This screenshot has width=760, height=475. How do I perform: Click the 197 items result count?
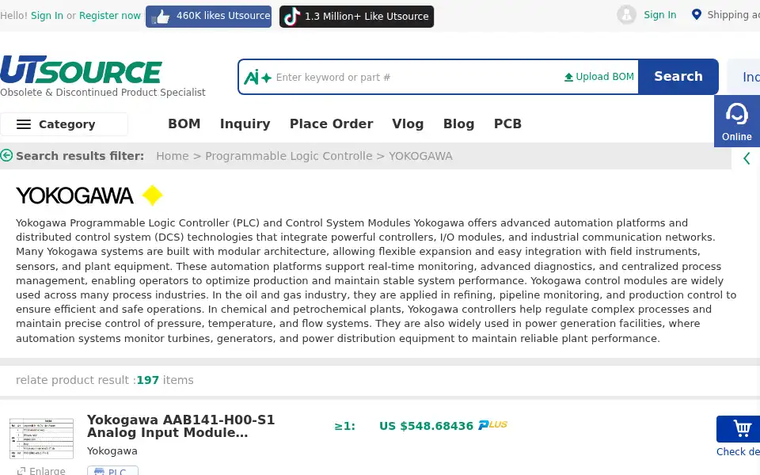pyautogui.click(x=165, y=380)
